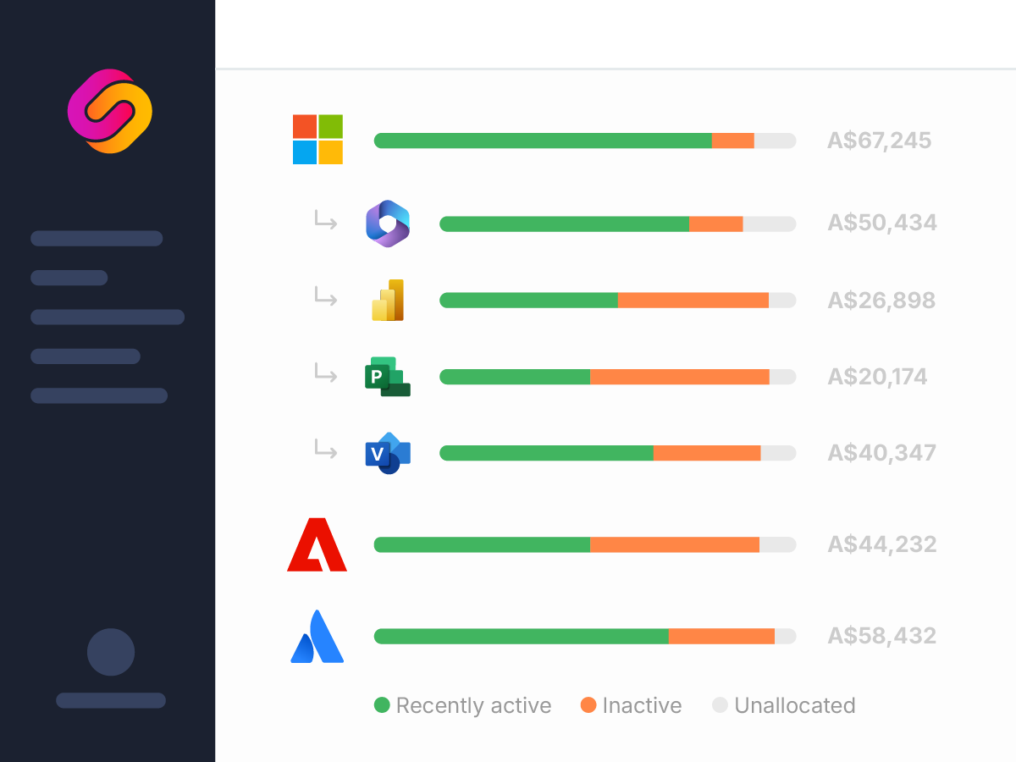1016x762 pixels.
Task: Select the Adobe logo icon
Action: [317, 544]
